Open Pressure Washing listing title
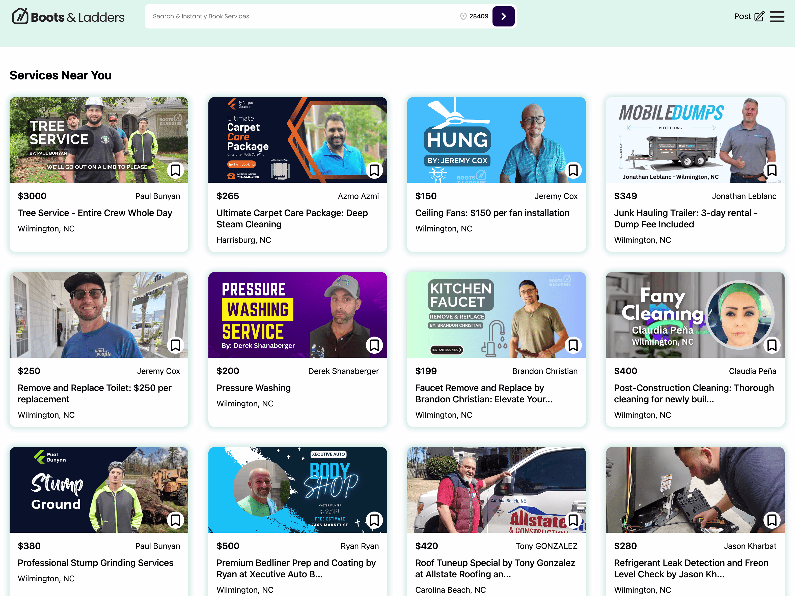The image size is (795, 596). coord(253,388)
